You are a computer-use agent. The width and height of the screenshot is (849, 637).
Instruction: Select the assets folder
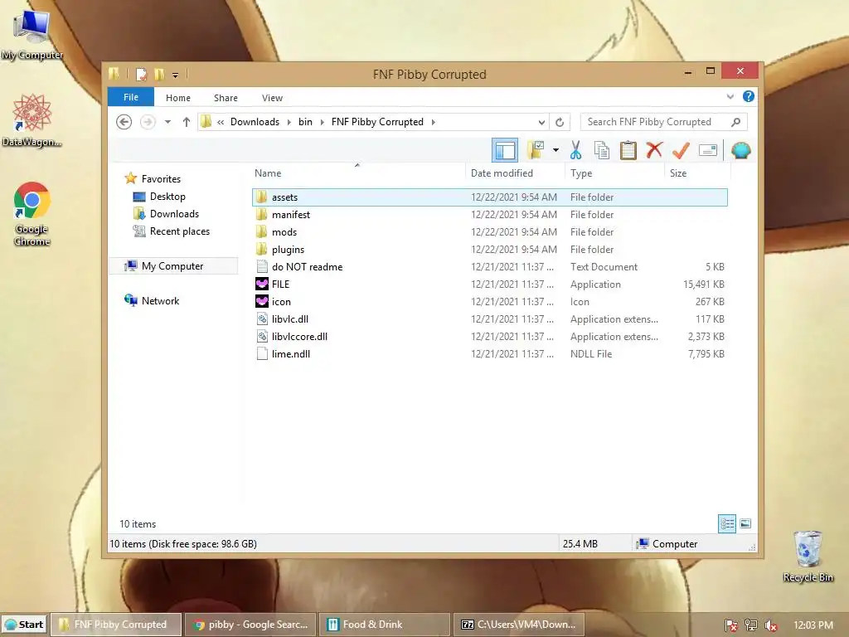coord(489,197)
